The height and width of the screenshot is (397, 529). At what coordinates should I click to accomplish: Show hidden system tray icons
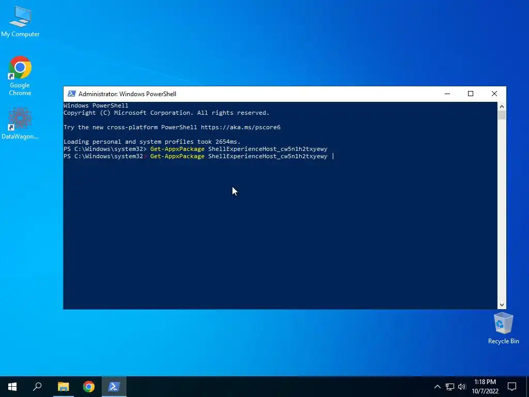[x=437, y=387]
